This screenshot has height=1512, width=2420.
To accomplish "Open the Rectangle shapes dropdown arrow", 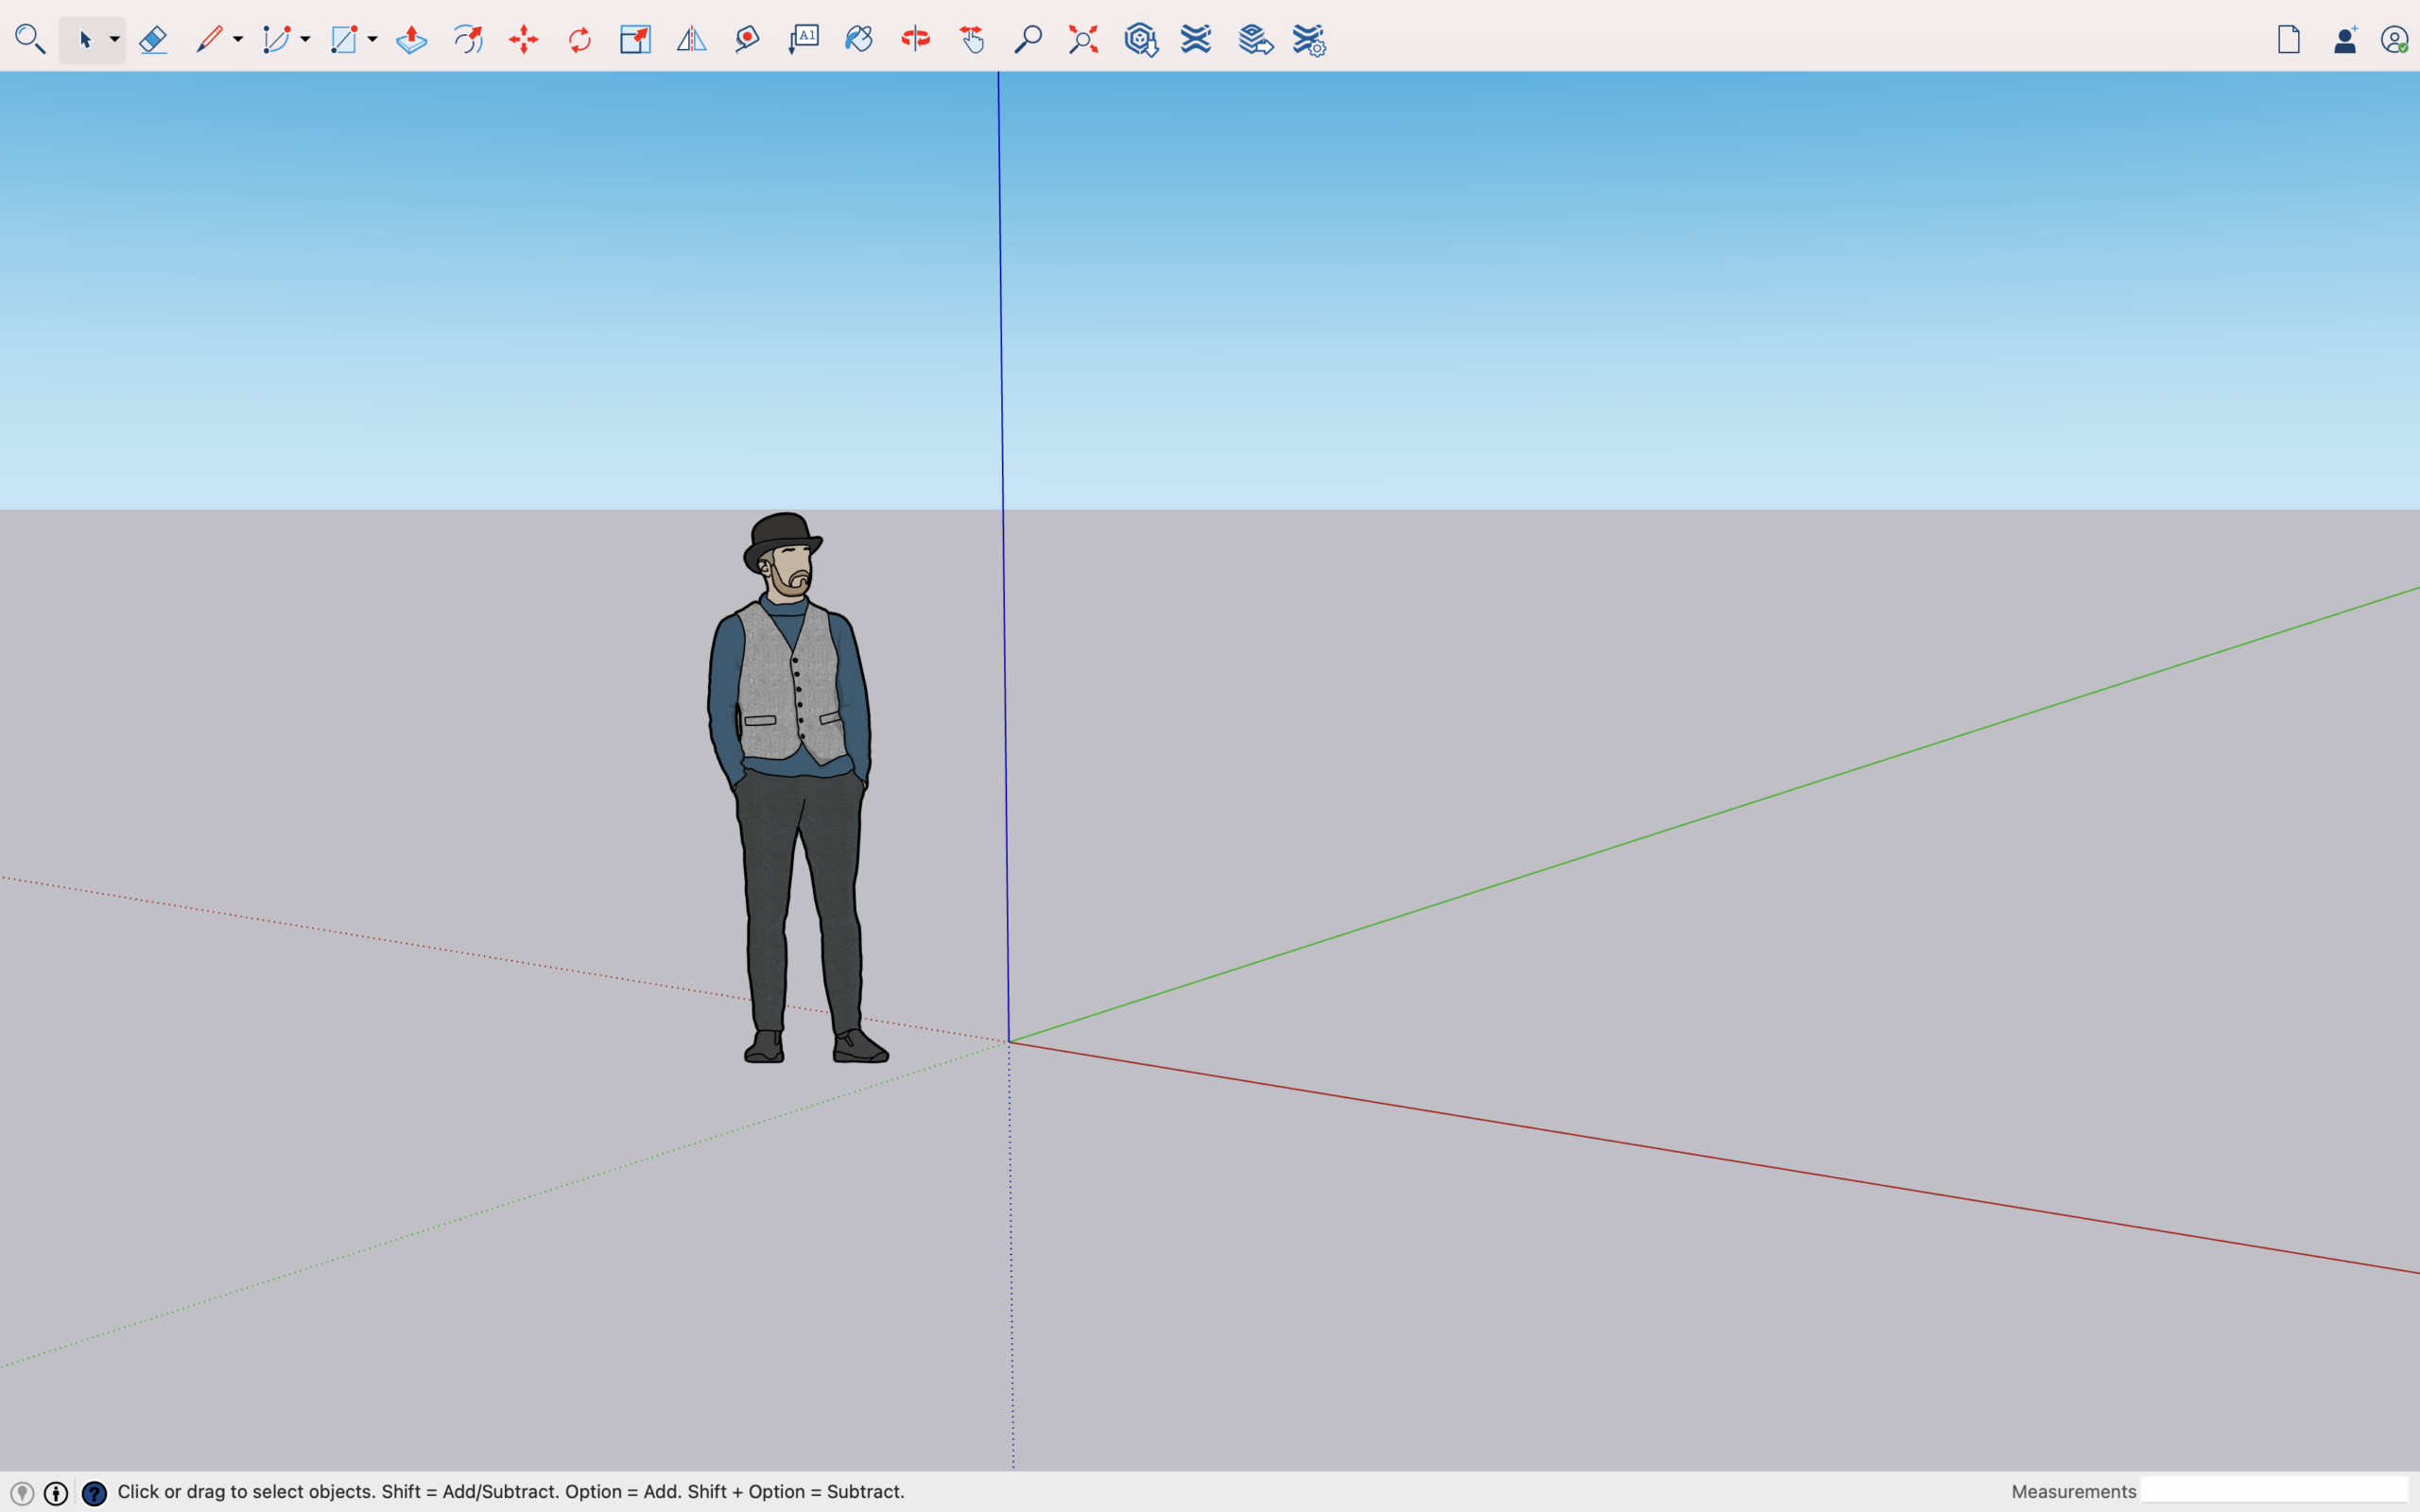I will (x=372, y=40).
